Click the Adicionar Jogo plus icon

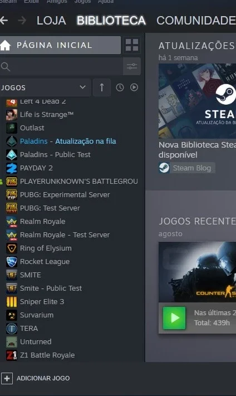7,378
